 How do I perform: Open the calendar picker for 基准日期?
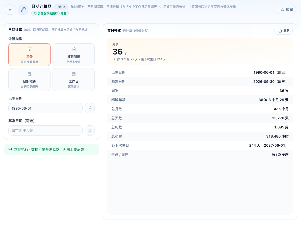90,130
